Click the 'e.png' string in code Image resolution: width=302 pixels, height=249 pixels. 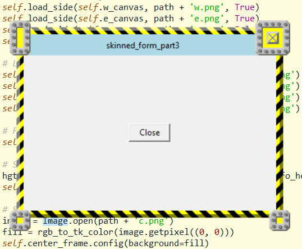207,19
